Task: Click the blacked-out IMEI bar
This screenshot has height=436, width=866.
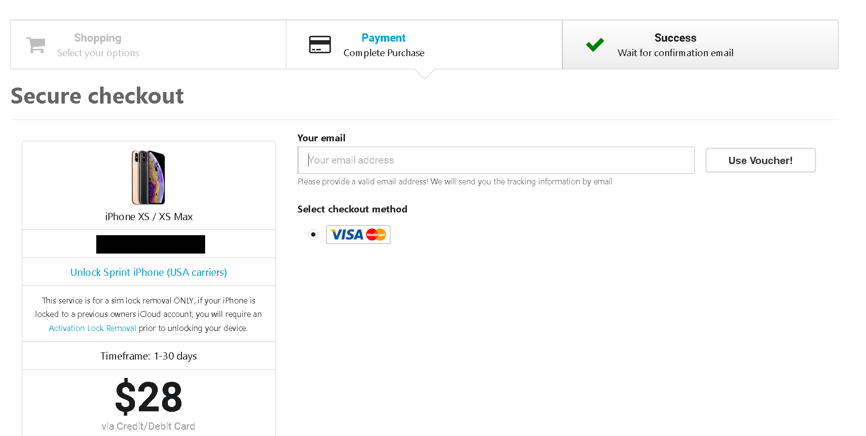Action: click(150, 244)
